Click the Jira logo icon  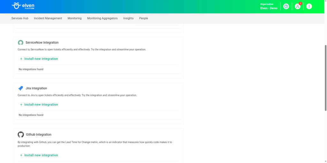[x=21, y=88]
